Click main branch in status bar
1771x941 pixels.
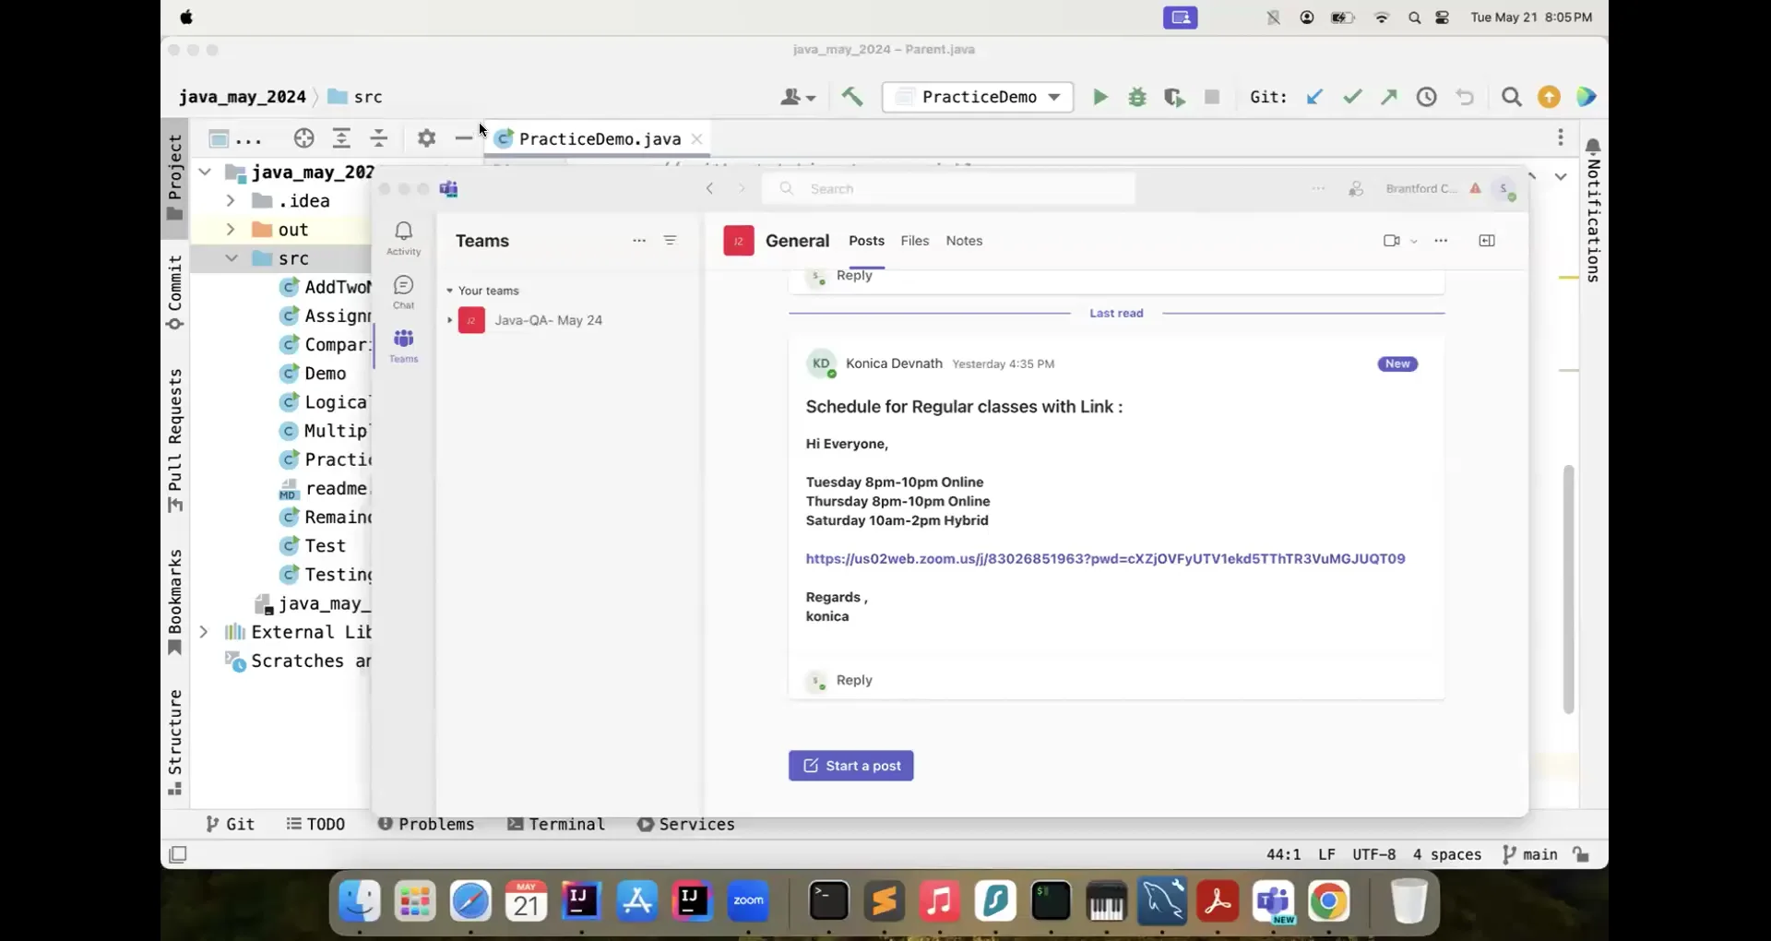1530,854
